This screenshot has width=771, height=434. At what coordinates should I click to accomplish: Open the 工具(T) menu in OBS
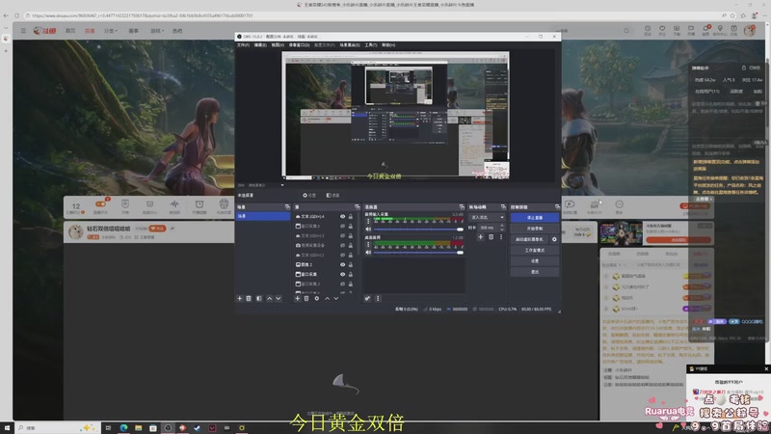pyautogui.click(x=371, y=44)
